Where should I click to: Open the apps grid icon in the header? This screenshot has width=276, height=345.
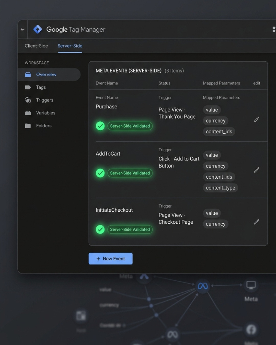click(x=274, y=29)
